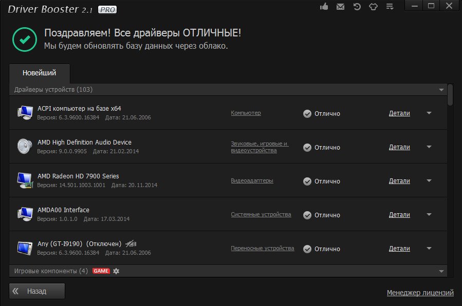Open the Менеджер лицензий link
This screenshot has width=462, height=306.
[x=420, y=293]
